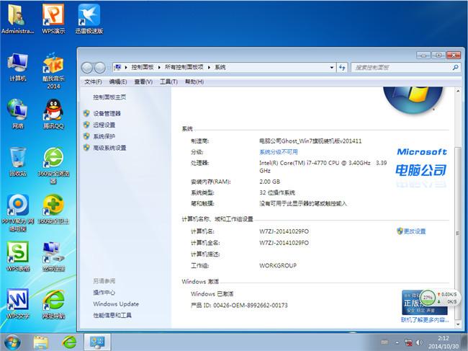Open the 编辑(E) menu
This screenshot has height=351, width=468.
click(118, 81)
